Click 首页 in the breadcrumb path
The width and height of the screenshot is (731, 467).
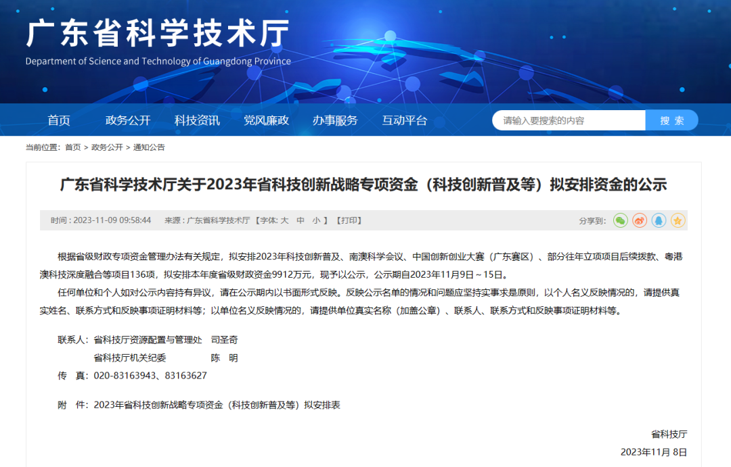[x=72, y=147]
